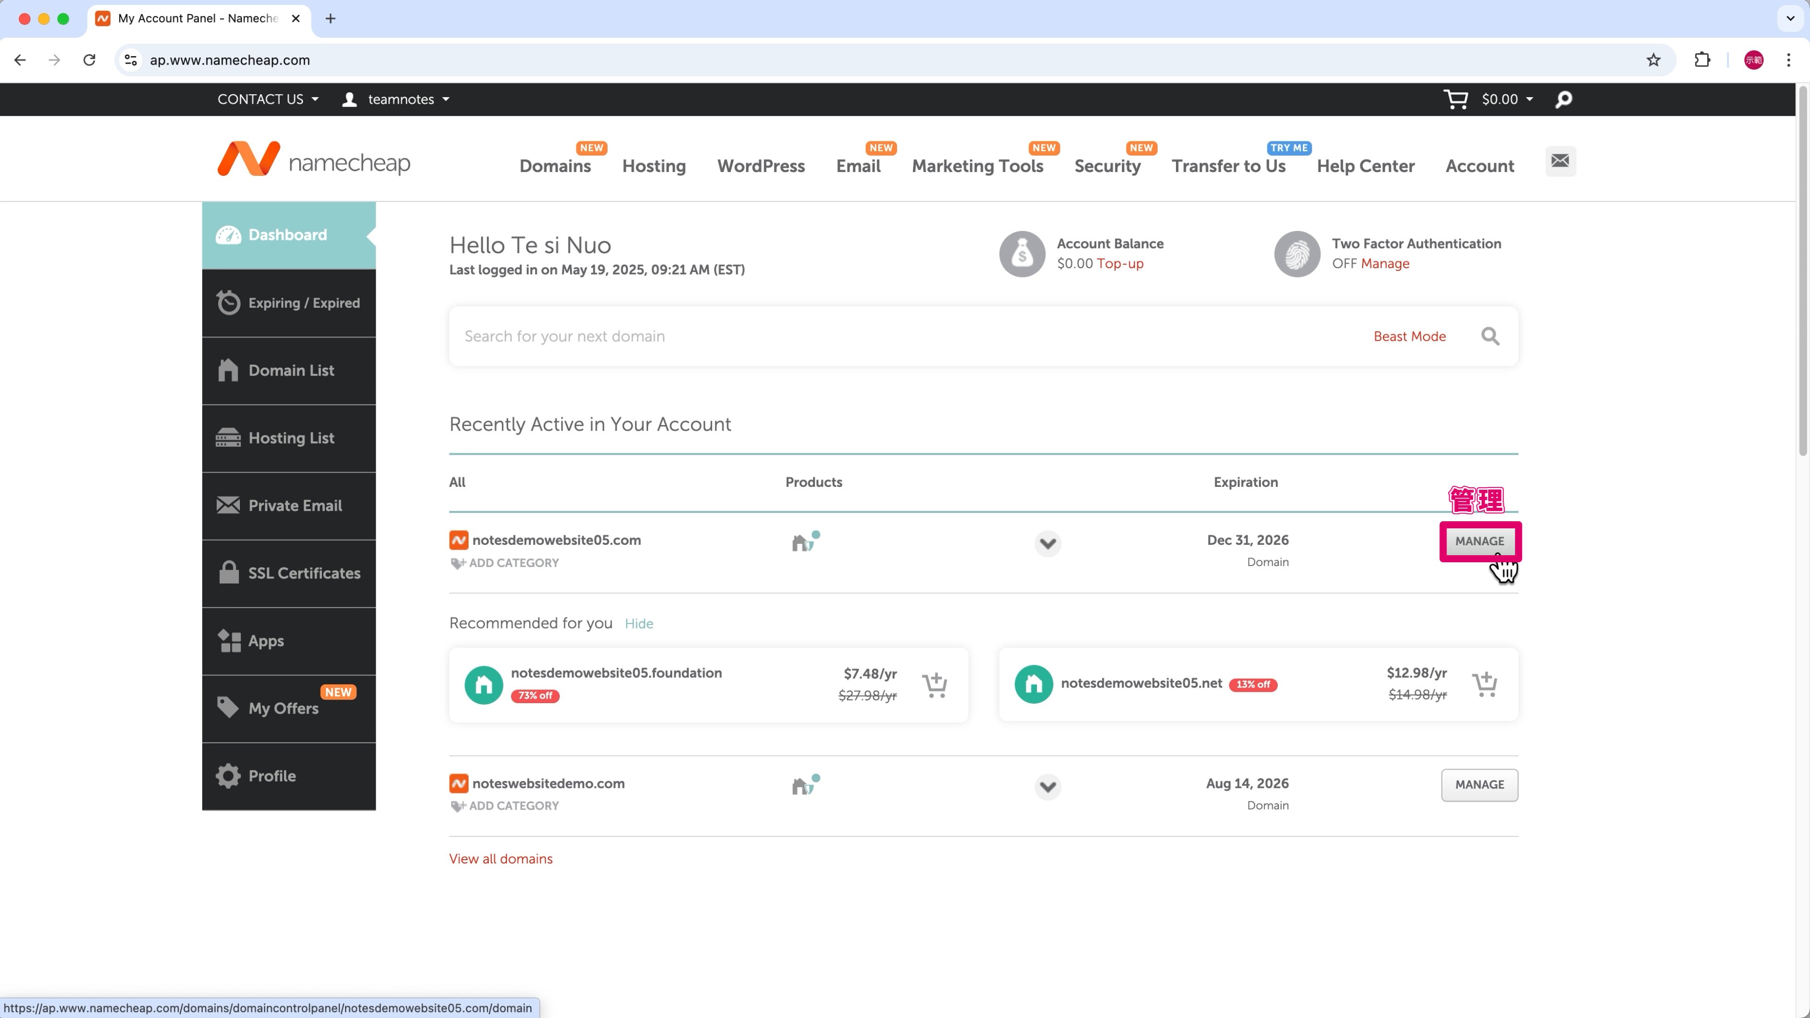Add notesdemowebsite05.foundation to cart
Image resolution: width=1810 pixels, height=1018 pixels.
935,684
